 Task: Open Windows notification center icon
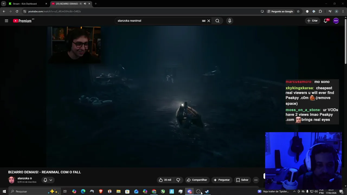click(x=341, y=191)
